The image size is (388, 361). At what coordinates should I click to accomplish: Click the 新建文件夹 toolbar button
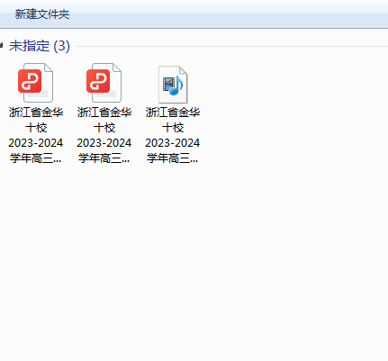pos(42,14)
